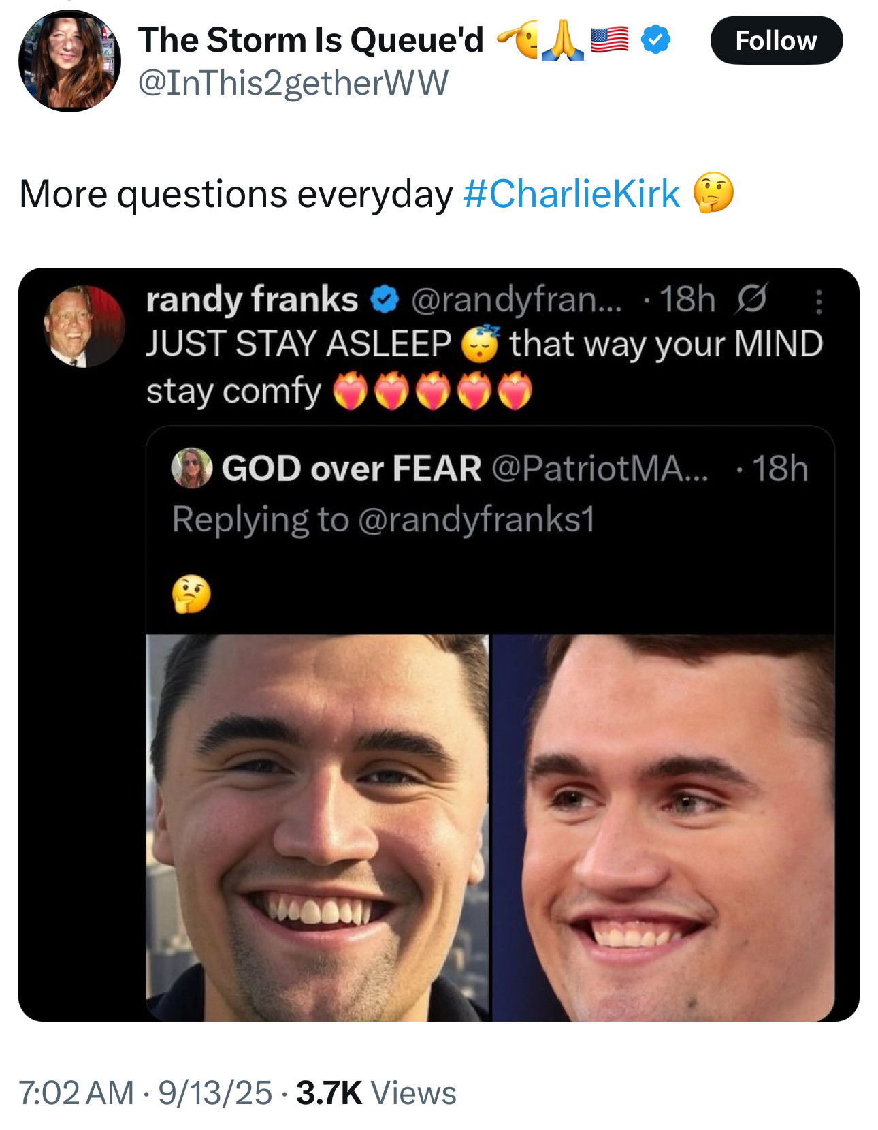Click randy franks verified checkmark badge

(385, 300)
